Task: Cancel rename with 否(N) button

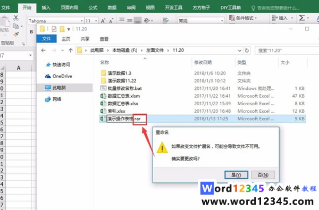Action: coord(263,175)
